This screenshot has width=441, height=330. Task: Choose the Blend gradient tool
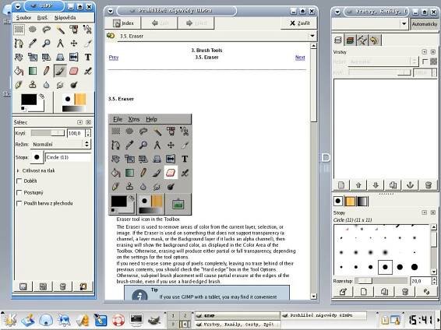[33, 71]
